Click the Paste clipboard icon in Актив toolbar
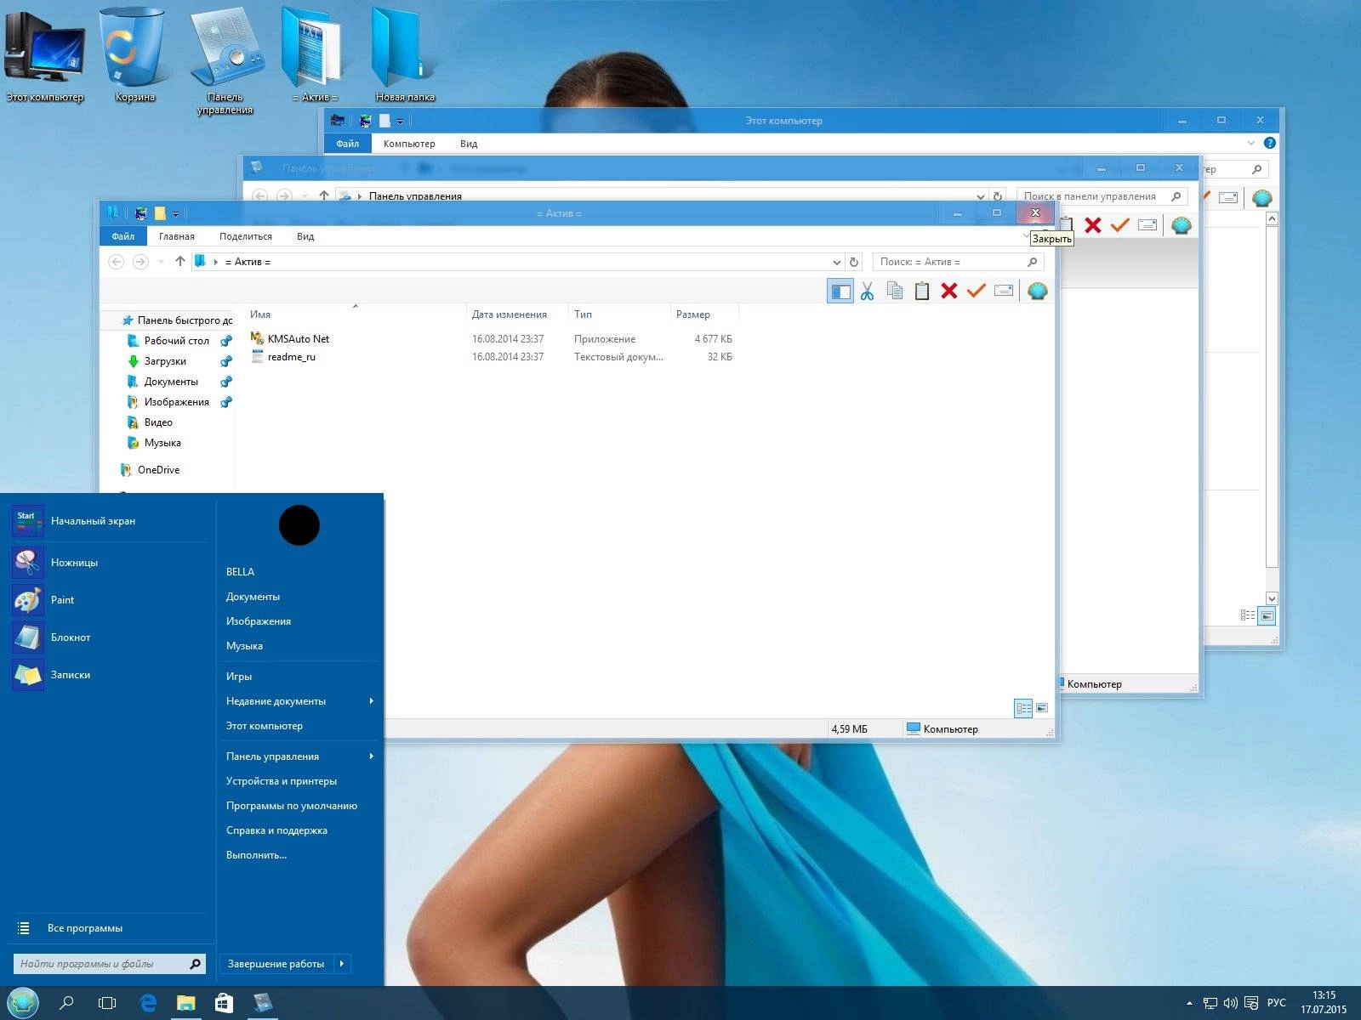The width and height of the screenshot is (1361, 1020). point(922,292)
